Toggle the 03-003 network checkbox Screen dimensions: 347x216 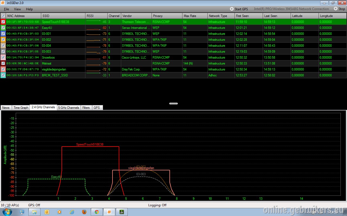(3, 52)
